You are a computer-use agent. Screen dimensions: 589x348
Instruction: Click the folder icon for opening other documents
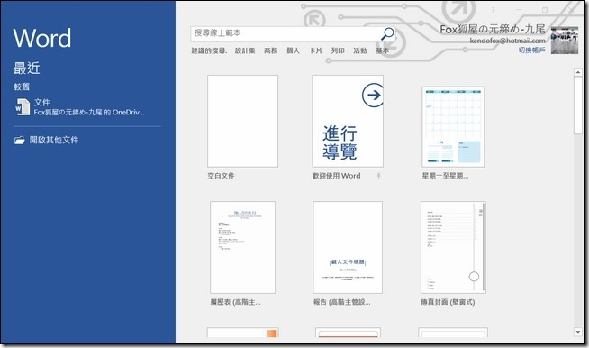20,141
